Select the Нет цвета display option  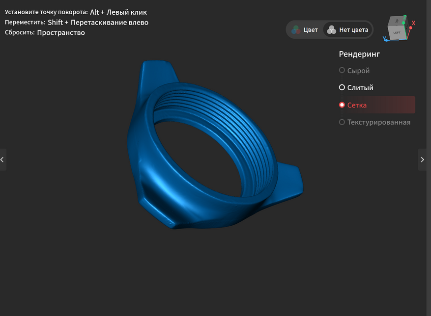coord(348,29)
